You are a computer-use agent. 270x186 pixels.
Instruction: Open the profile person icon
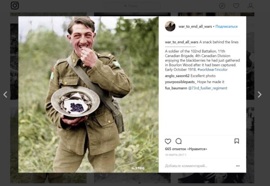coord(250,6)
